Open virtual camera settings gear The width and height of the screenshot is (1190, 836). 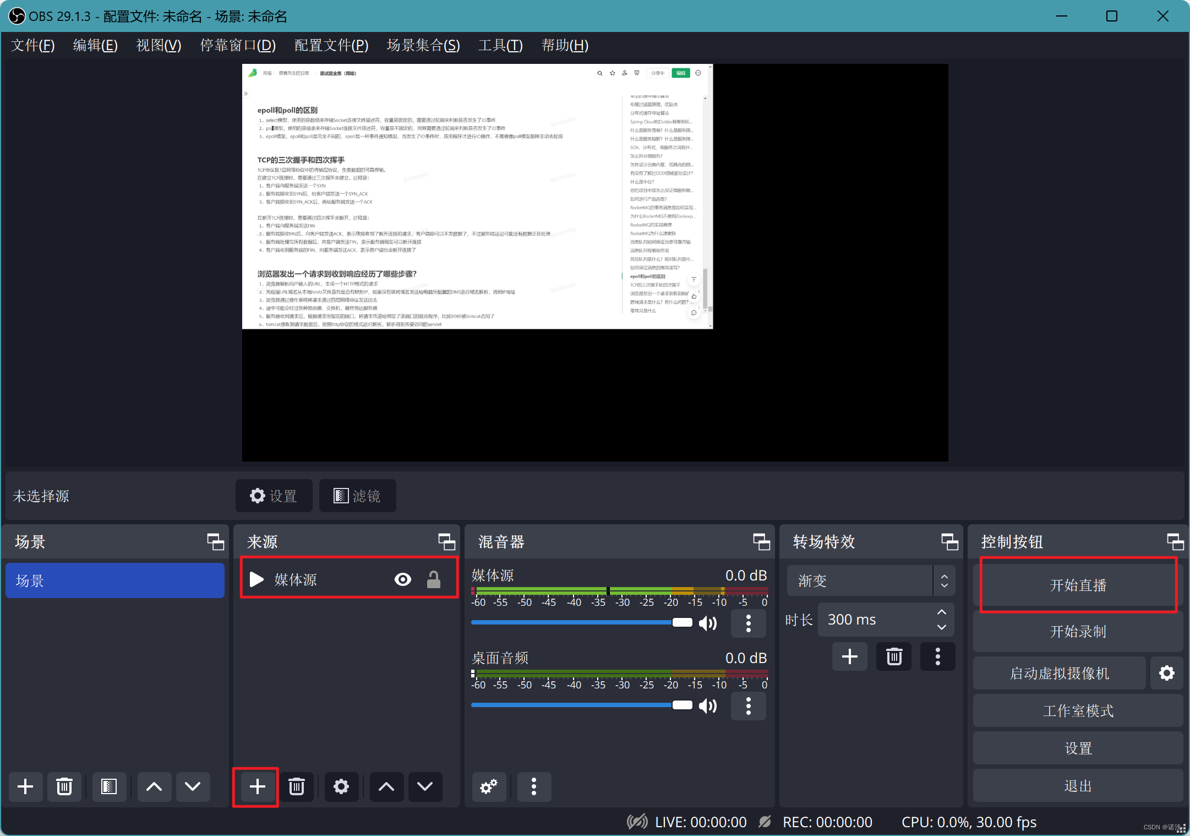pyautogui.click(x=1166, y=673)
